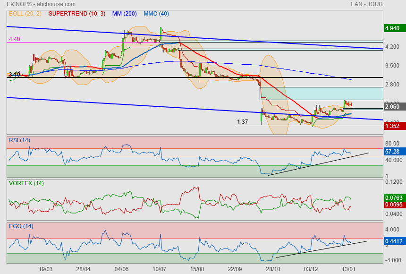The height and width of the screenshot is (274, 406).
Task: Click the 1 AN - JOUR timeframe label
Action: coord(366,4)
